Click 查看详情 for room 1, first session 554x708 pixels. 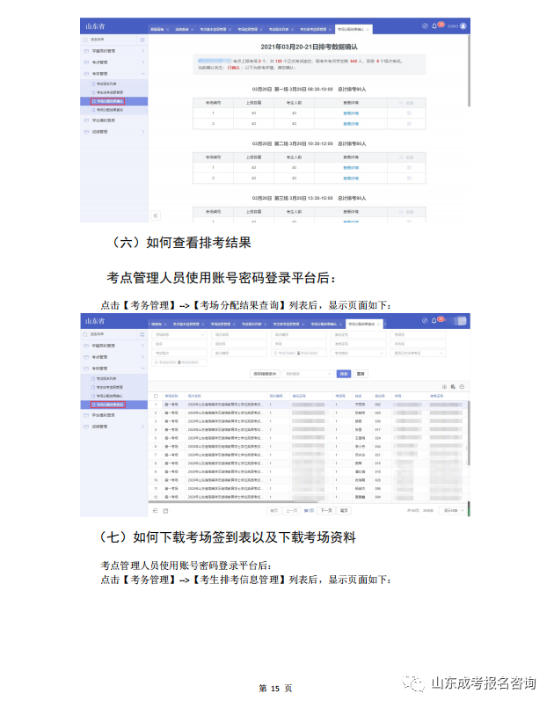click(x=351, y=113)
